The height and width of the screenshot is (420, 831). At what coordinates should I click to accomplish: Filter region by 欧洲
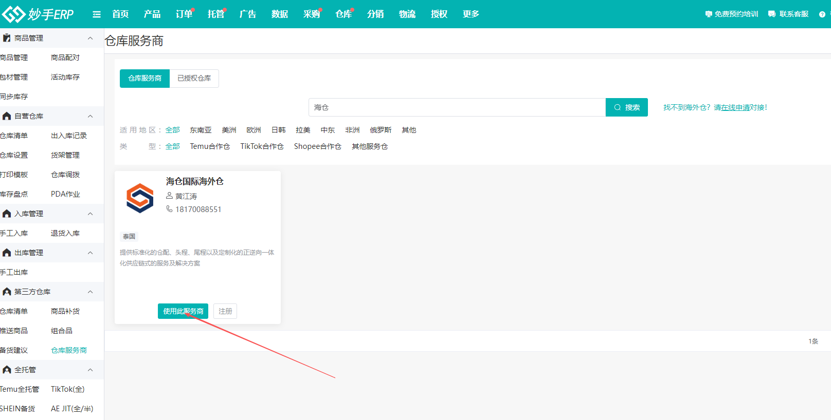(254, 130)
